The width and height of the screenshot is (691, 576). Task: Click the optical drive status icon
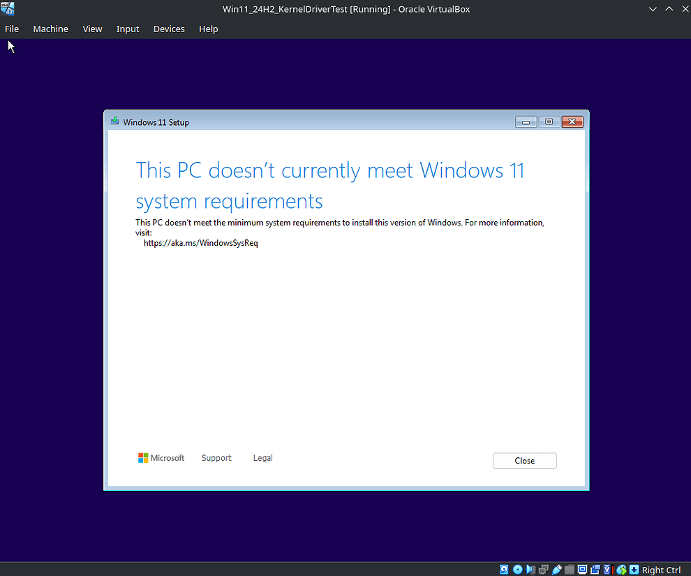(x=517, y=569)
